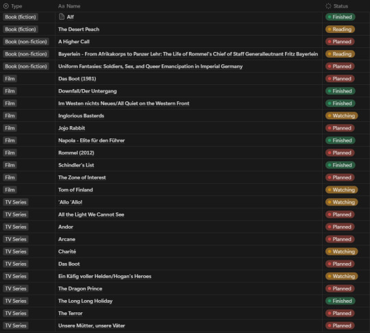
Task: Open the Uniform Fantasies entry
Action: [150, 66]
